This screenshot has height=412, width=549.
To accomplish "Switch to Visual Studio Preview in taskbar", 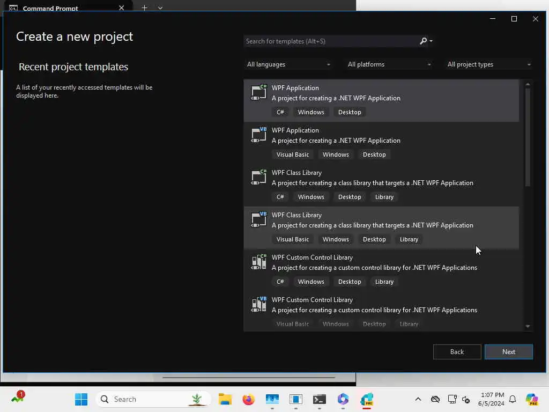I will point(367,399).
